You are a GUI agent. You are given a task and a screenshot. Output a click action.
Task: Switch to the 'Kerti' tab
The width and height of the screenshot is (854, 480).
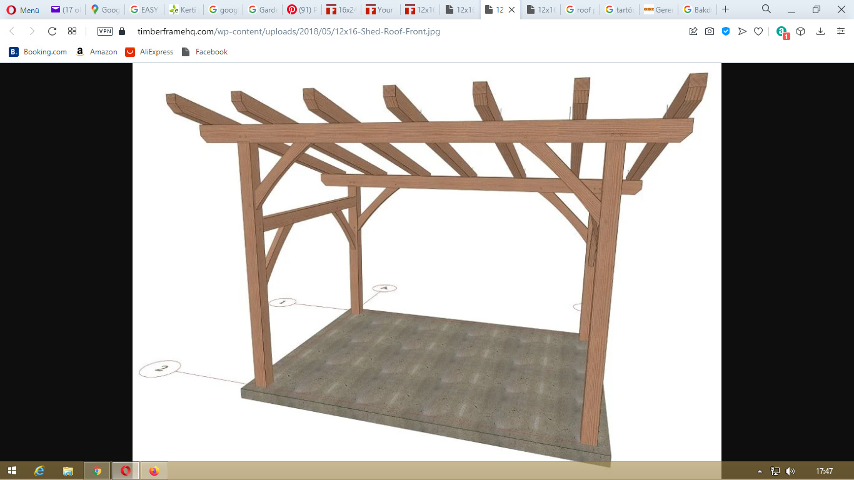pos(183,10)
